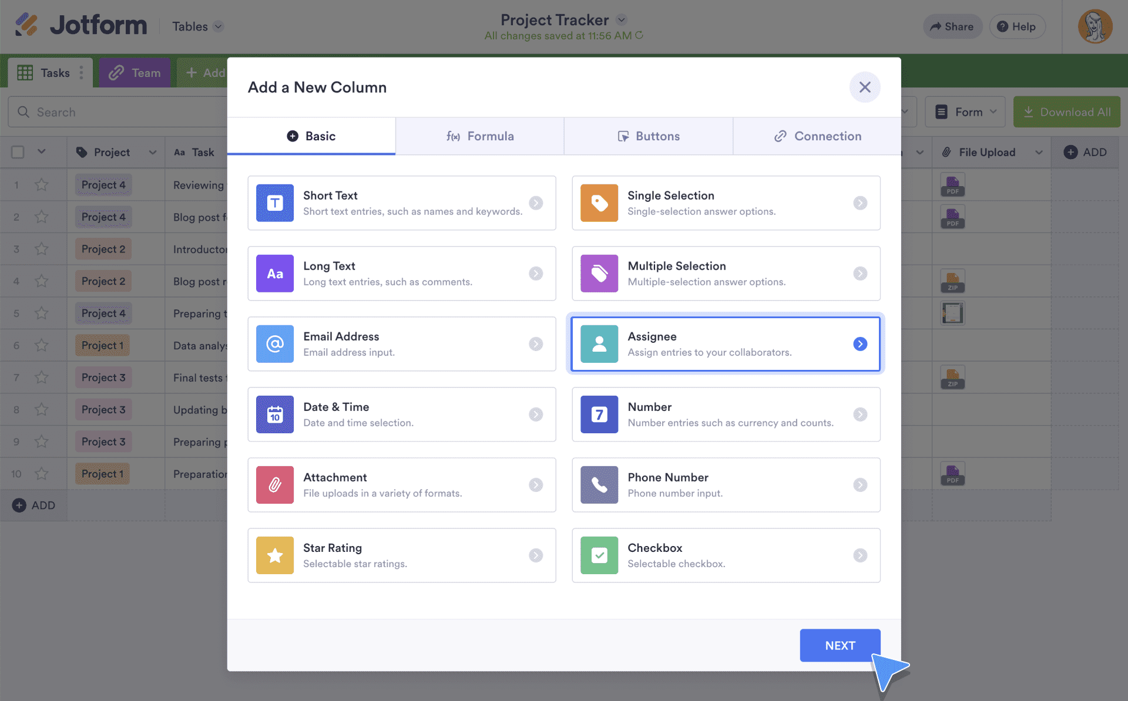Favorite the Project 3 task on row 7
Screen dimensions: 1128x701
(41, 377)
